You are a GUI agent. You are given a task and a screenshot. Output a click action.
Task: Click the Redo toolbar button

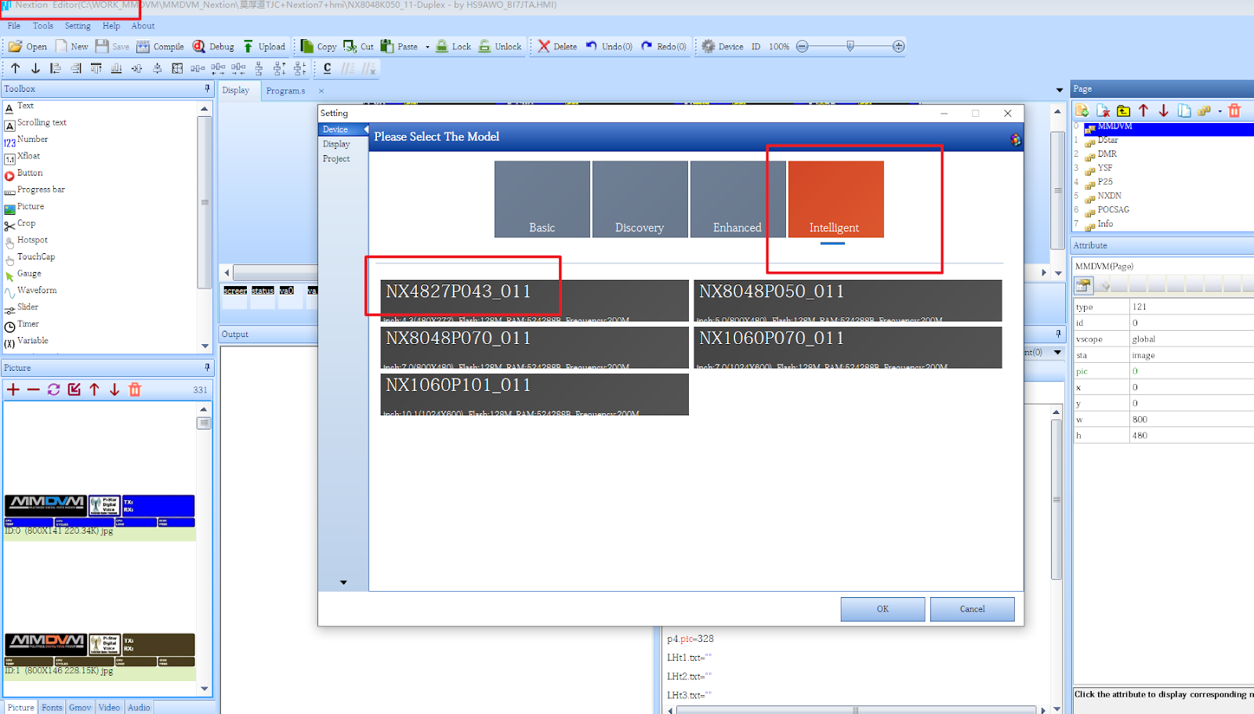point(664,46)
